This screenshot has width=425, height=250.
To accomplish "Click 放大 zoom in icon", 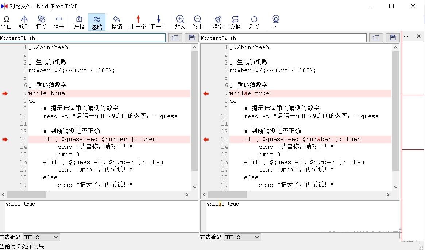I will coord(180,22).
